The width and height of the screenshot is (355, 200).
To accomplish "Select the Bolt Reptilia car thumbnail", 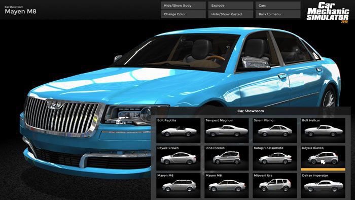I will (x=178, y=130).
